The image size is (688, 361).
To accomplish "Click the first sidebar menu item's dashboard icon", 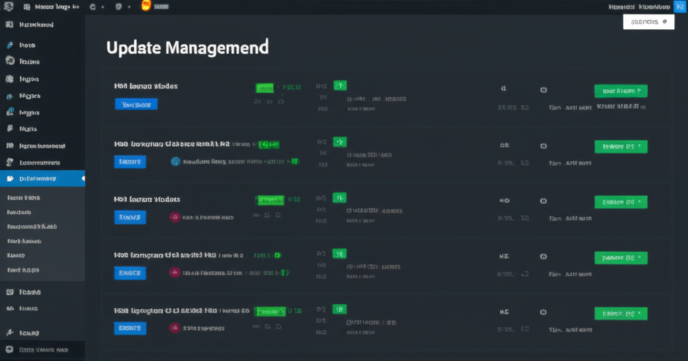I will pyautogui.click(x=9, y=25).
